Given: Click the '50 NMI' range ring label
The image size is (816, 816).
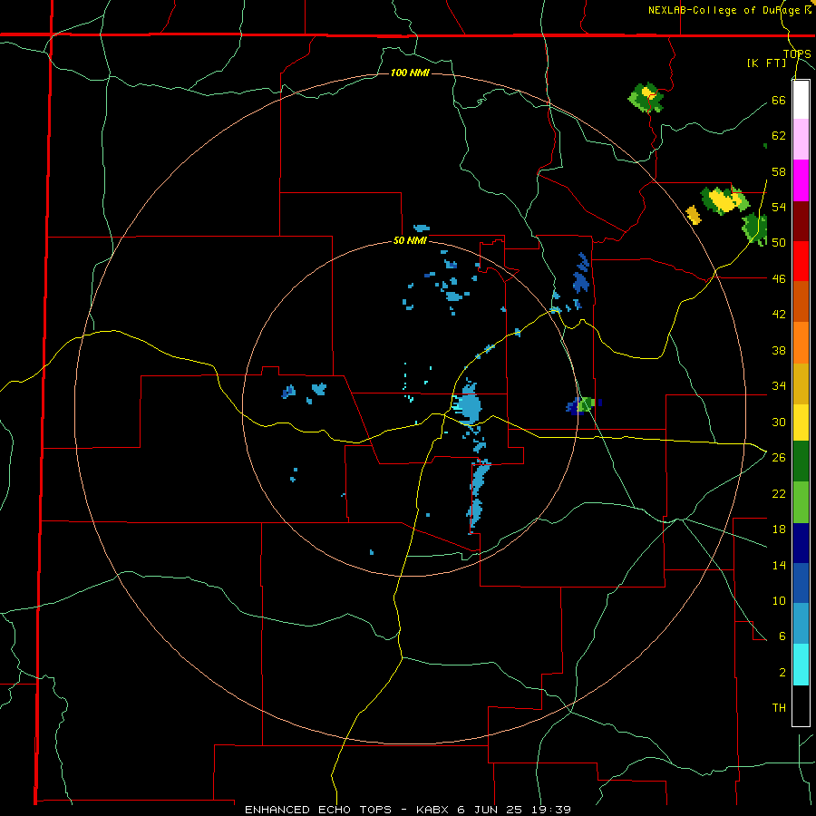Looking at the screenshot, I should pos(410,240).
